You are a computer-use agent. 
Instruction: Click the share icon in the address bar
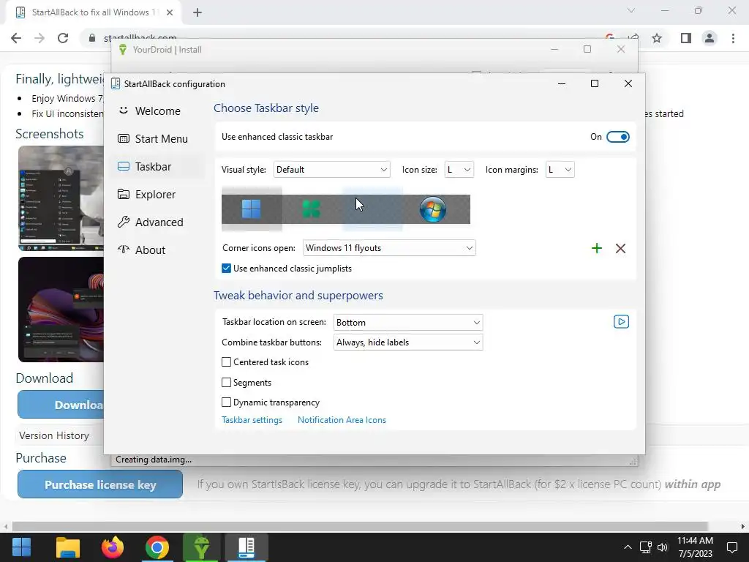pos(634,38)
